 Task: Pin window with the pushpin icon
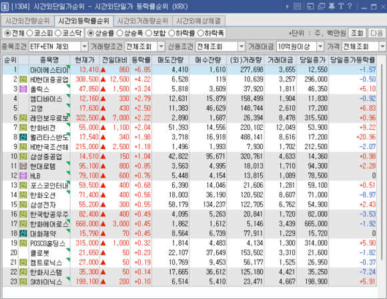click(x=332, y=7)
